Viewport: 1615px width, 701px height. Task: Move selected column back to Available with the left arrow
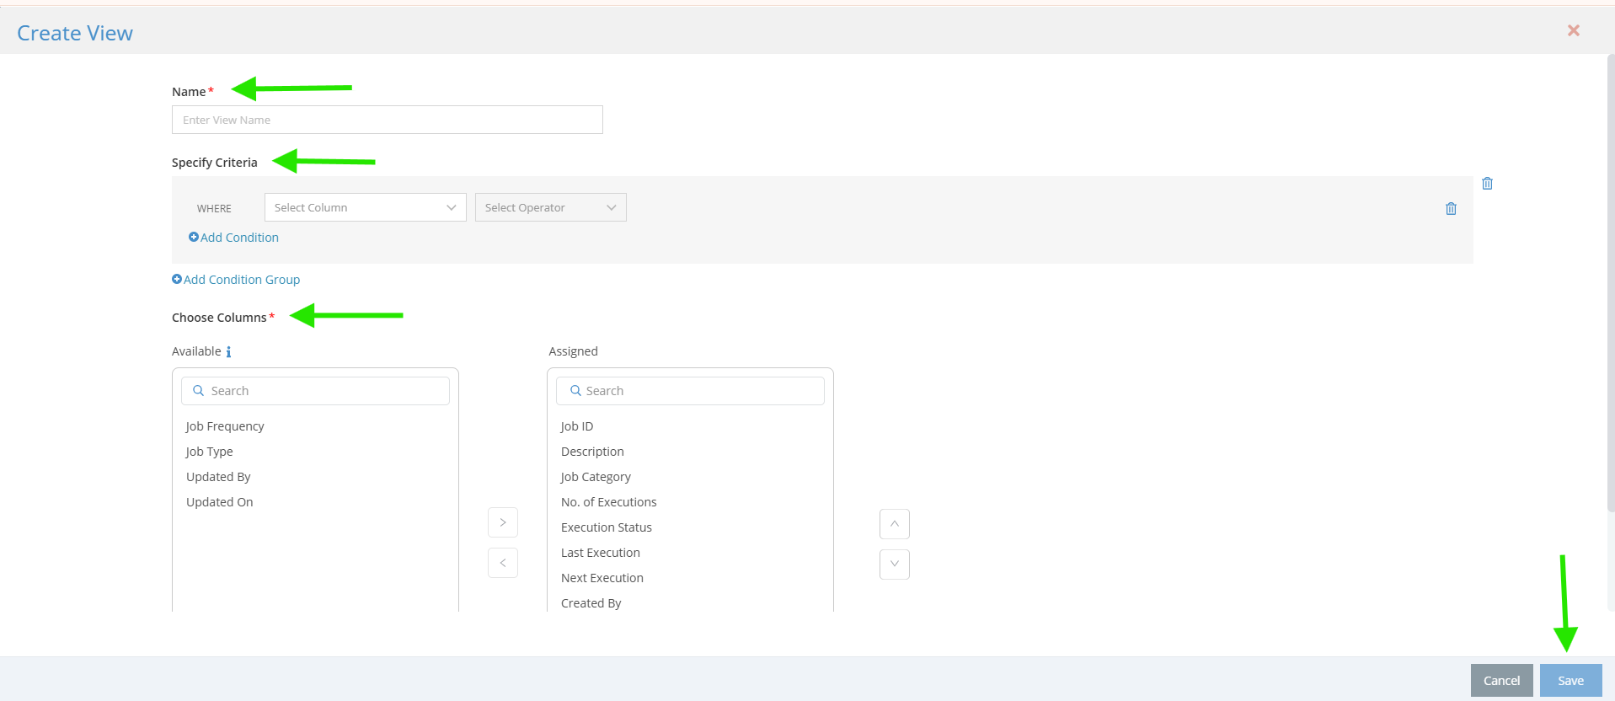point(503,563)
